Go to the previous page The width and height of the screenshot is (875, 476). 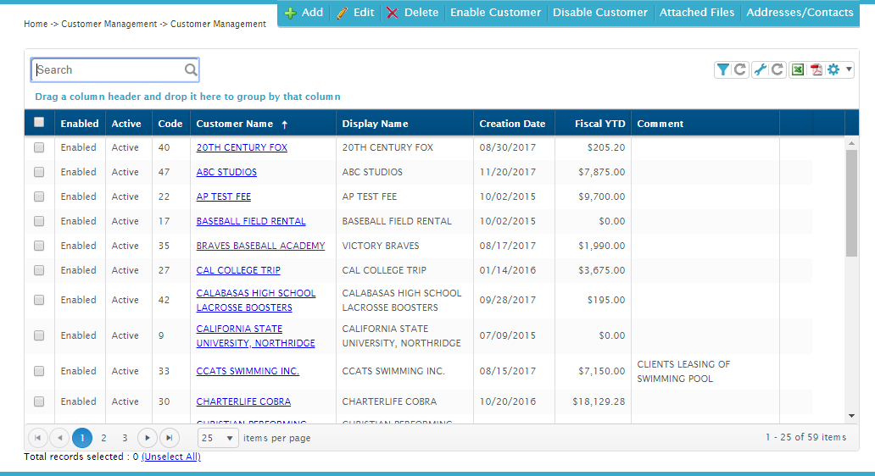coord(59,438)
